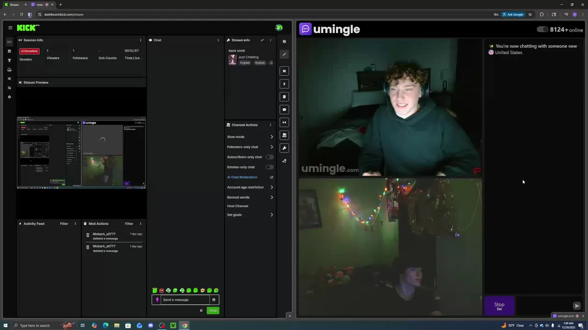This screenshot has width=588, height=330.
Task: Click the stream preview widget toolbar icon
Action: (x=284, y=71)
